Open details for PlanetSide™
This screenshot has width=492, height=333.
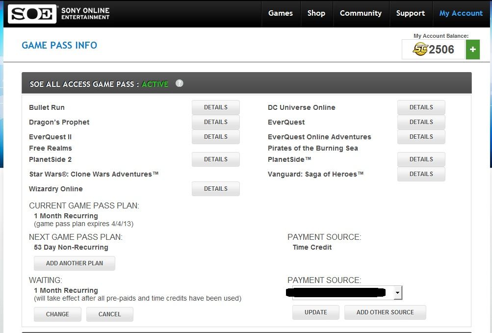(x=421, y=159)
